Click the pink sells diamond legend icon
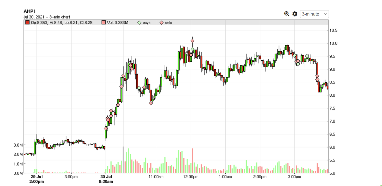This screenshot has width=382, height=186. pyautogui.click(x=161, y=23)
